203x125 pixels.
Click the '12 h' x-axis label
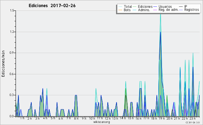pyautogui.click(x=108, y=119)
